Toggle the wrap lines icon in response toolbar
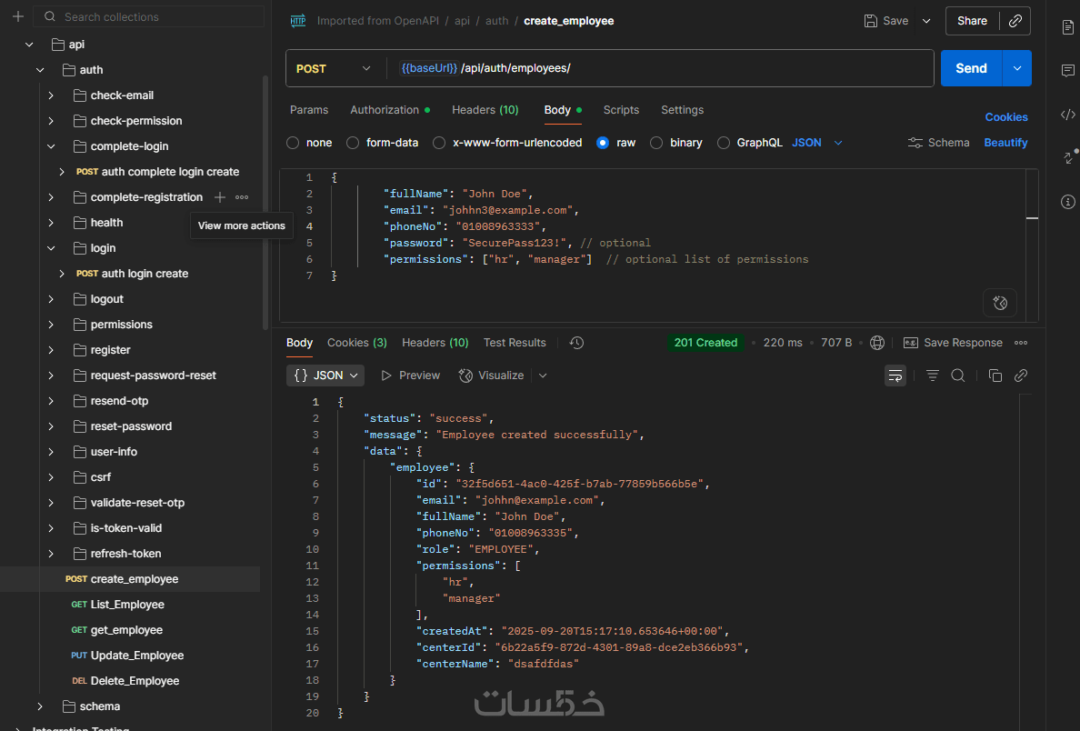Image resolution: width=1080 pixels, height=731 pixels. click(895, 376)
